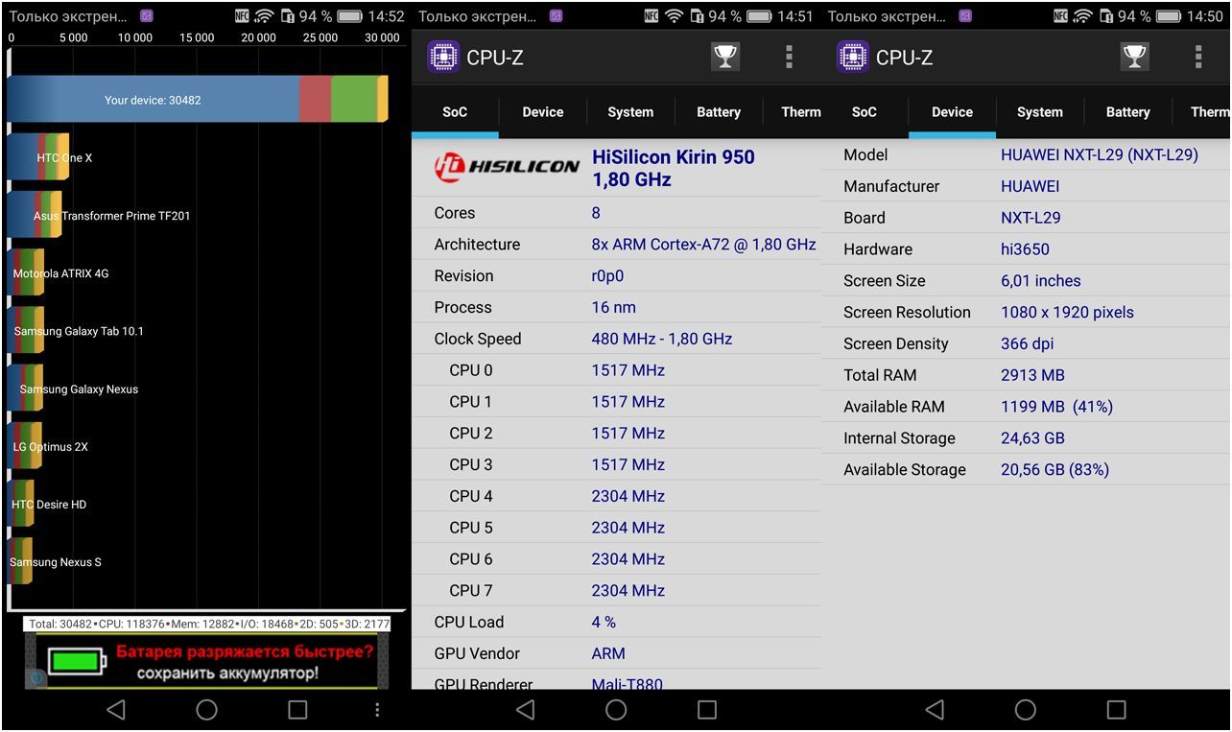Open the three-dot overflow menu on the Device info screen
The width and height of the screenshot is (1232, 732).
[1197, 58]
